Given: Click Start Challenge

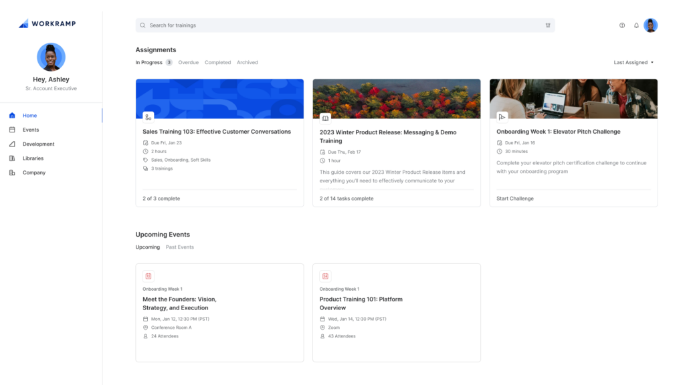Looking at the screenshot, I should (515, 199).
